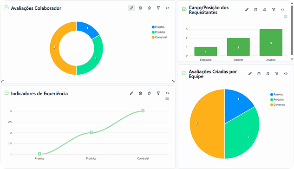Toggle Produtos legend entry in the pie chart
This screenshot has height=169, width=294.
[x=277, y=99]
